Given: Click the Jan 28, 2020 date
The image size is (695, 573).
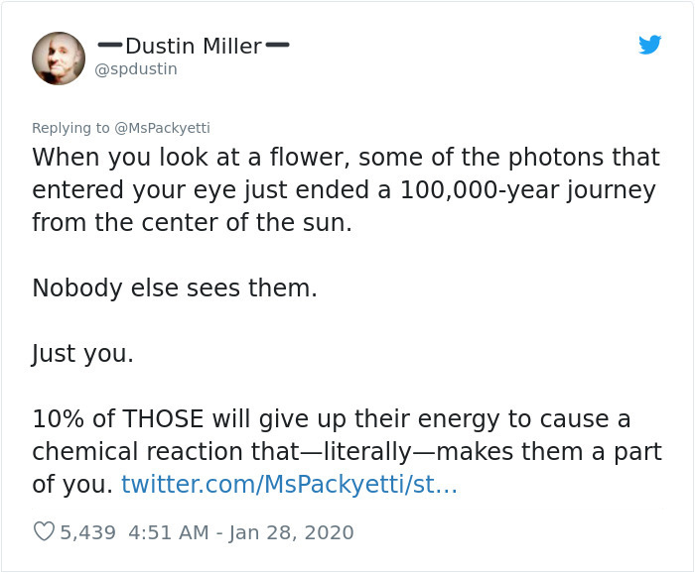Looking at the screenshot, I should click(x=292, y=532).
